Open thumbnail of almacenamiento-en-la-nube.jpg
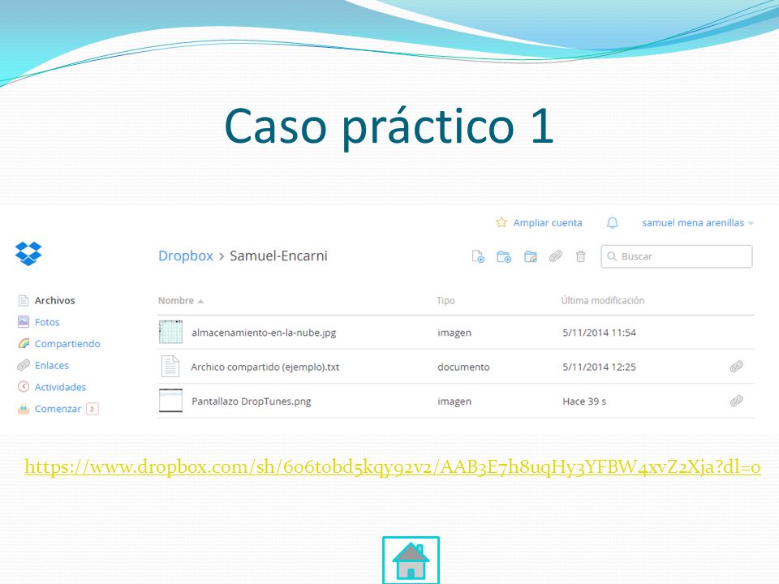Screen dimensions: 779x584 click(x=170, y=333)
